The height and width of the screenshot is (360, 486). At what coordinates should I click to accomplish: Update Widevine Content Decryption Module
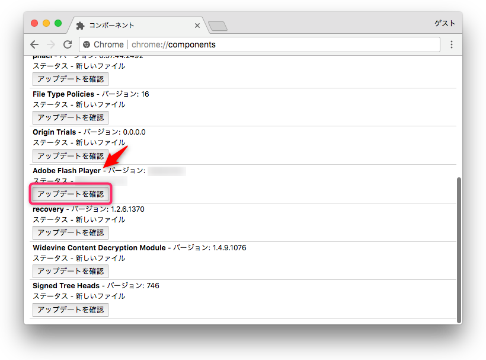[x=71, y=271]
